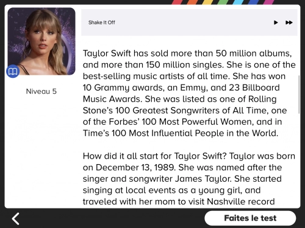Click the Niveau 5 level label
305x228 pixels.
click(x=41, y=91)
